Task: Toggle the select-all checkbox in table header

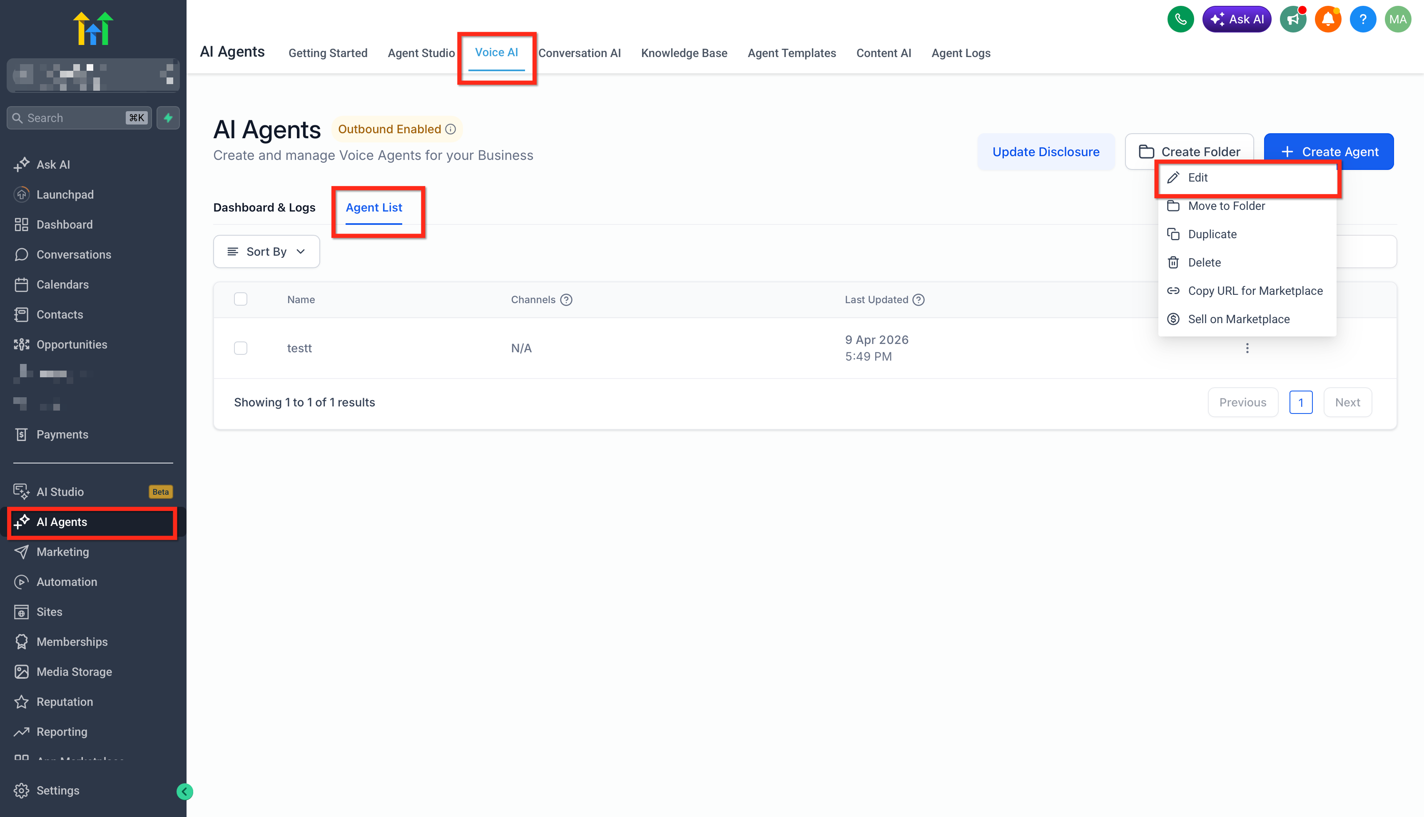Action: (241, 299)
